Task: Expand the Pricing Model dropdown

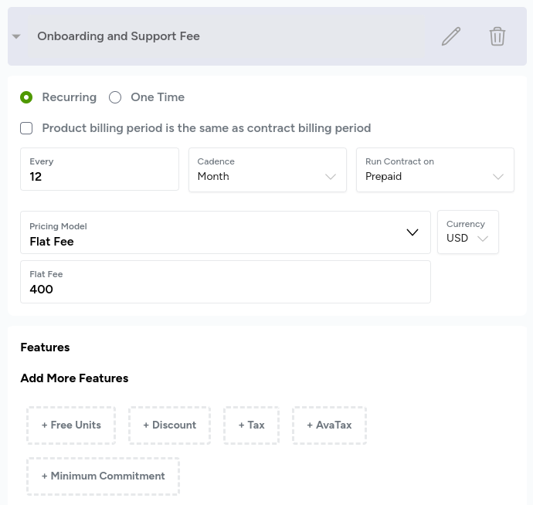Action: click(x=225, y=232)
